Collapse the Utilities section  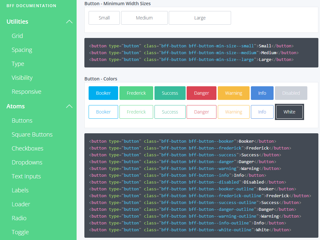click(x=69, y=21)
